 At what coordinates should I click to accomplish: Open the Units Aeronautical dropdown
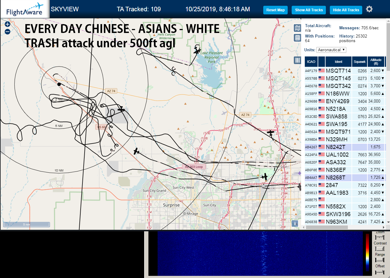tap(331, 50)
